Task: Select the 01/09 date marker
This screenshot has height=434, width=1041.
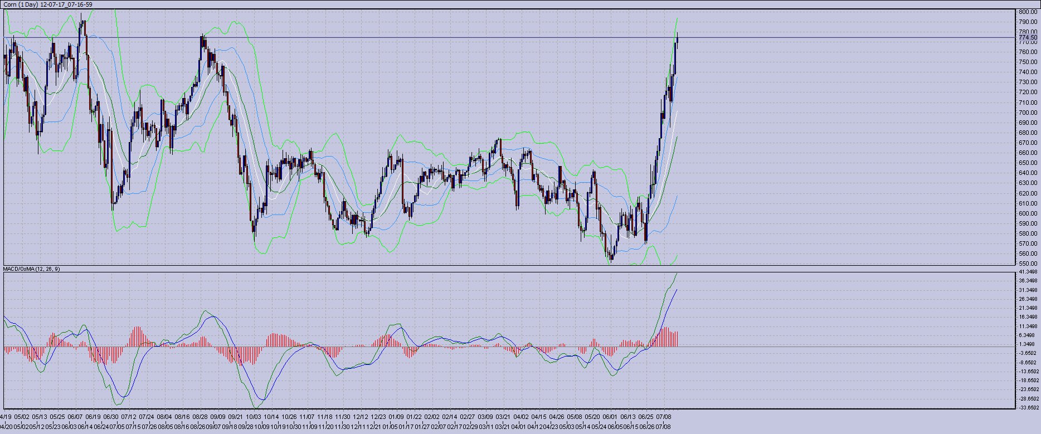Action: pyautogui.click(x=396, y=416)
